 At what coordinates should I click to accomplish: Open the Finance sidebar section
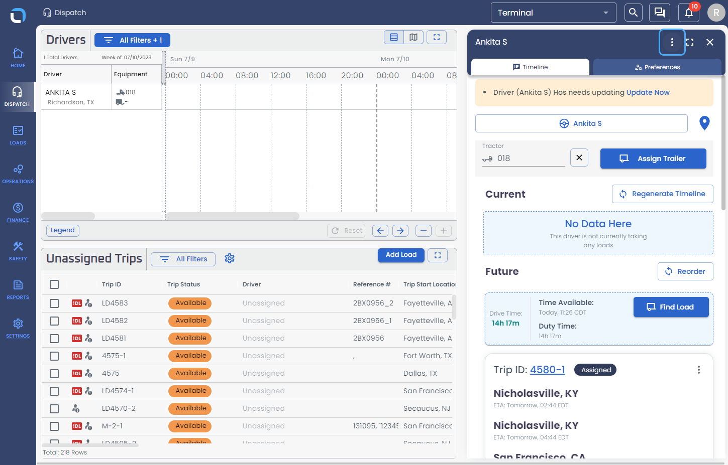point(18,212)
